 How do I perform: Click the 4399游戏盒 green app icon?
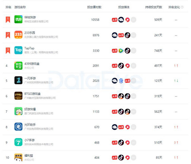click(19, 66)
